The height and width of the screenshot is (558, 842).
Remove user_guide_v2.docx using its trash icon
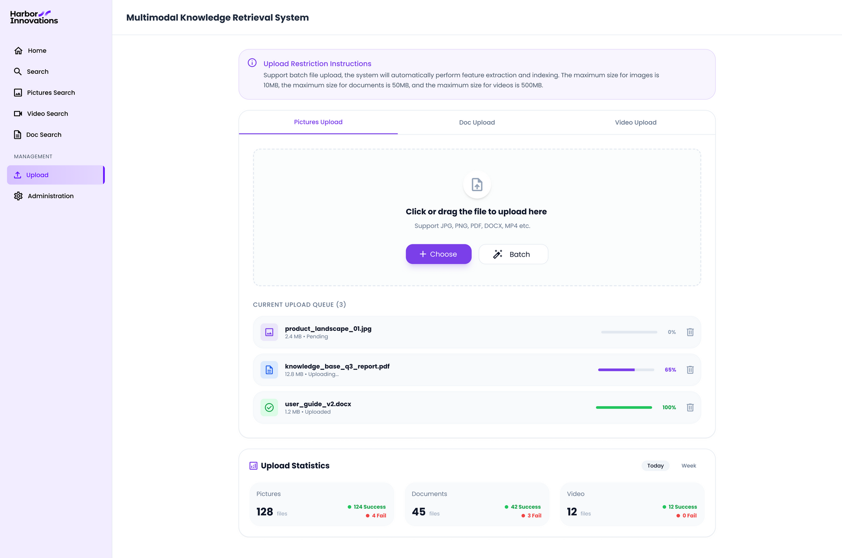tap(690, 408)
